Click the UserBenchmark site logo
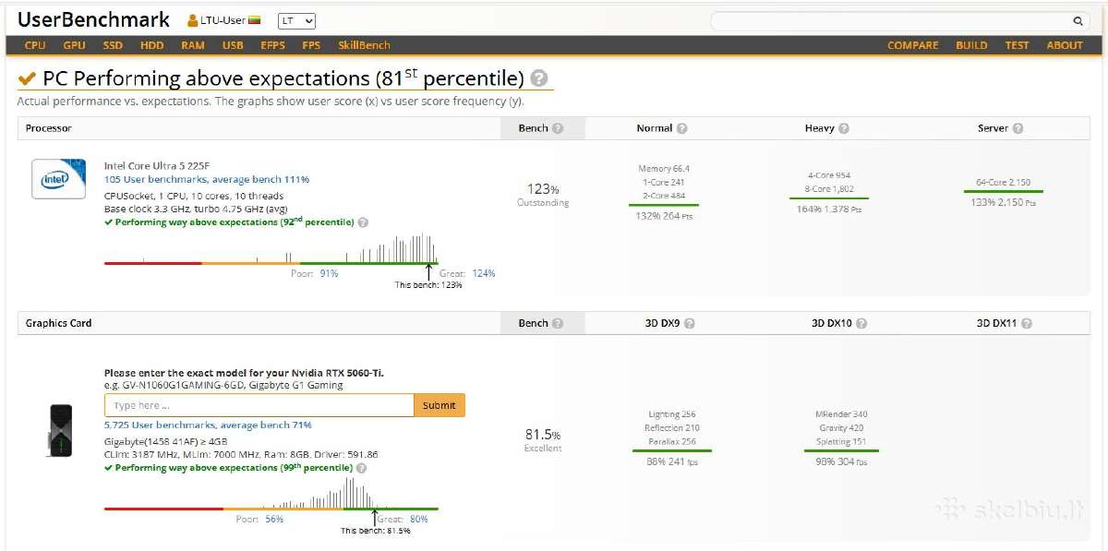Screen dimensions: 1108x551 (94, 19)
